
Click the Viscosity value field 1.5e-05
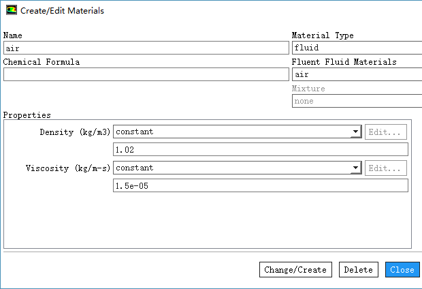click(260, 185)
